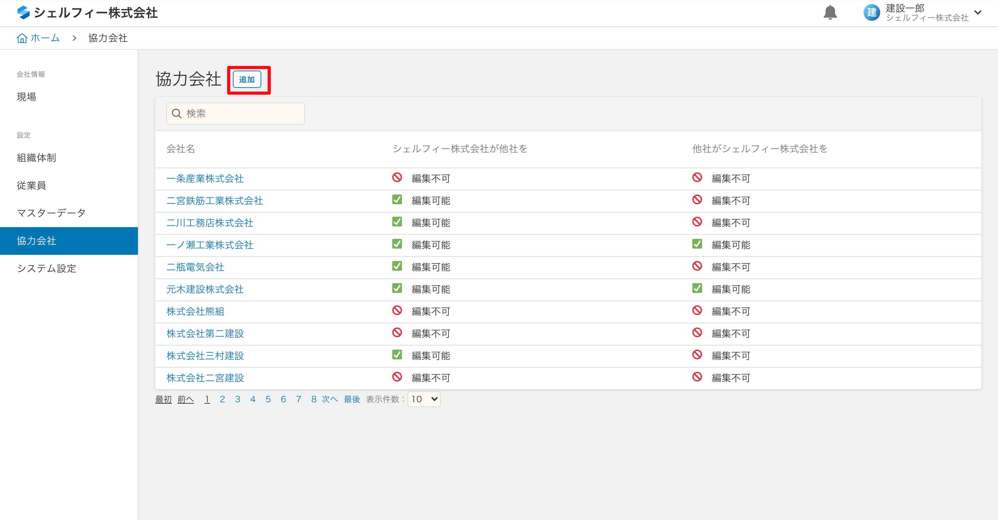Click green checkmark for 二宮鉄筋工業株式会社
The width and height of the screenshot is (998, 520).
click(x=397, y=200)
